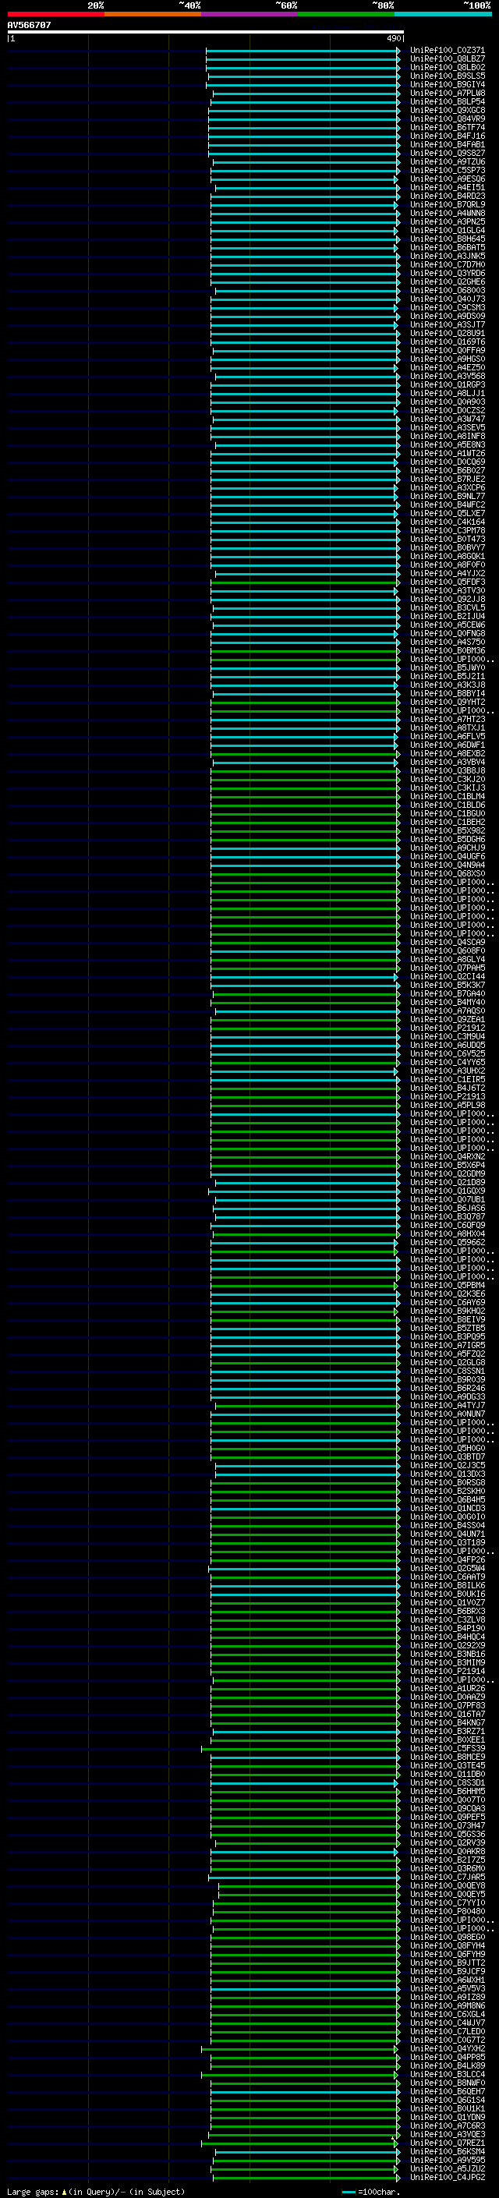This screenshot has width=499, height=2198.
Task: Open hit UniRef100_B9GIY4
Action: (x=447, y=84)
